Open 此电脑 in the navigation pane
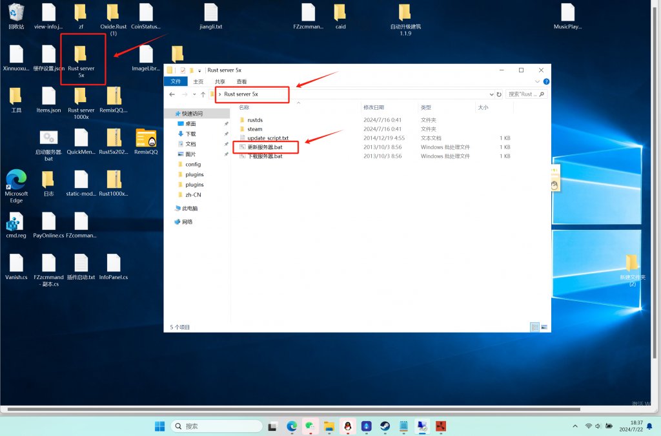 pyautogui.click(x=190, y=209)
